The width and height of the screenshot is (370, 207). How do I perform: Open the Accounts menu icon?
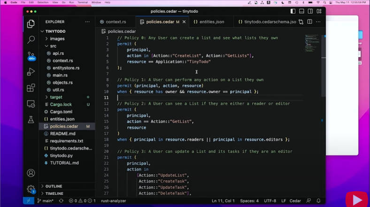click(31, 173)
